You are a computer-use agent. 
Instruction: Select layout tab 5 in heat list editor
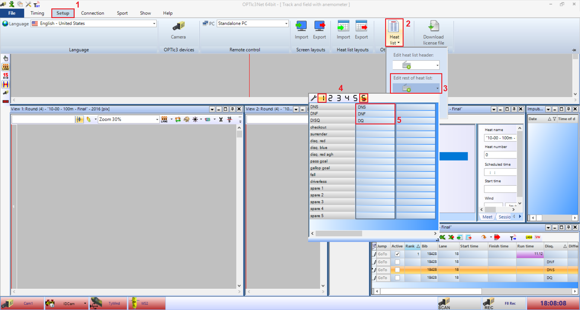355,98
